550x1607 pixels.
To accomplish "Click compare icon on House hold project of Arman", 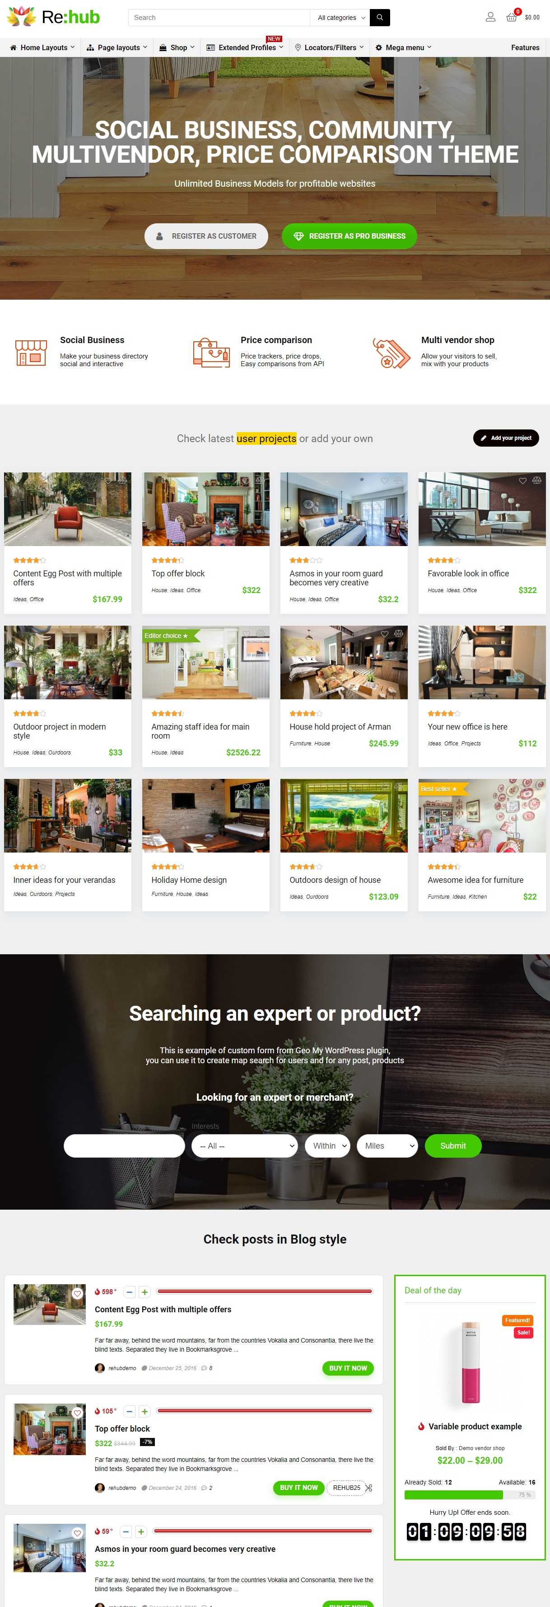I will (398, 633).
